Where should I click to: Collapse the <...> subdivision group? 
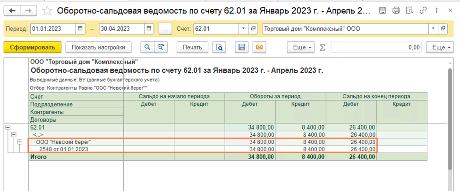click(14, 135)
